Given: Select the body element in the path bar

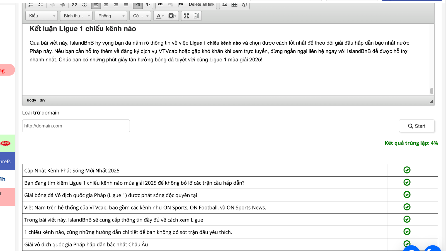Looking at the screenshot, I should click(31, 100).
